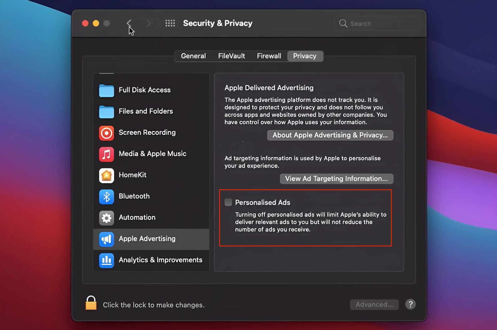Go back with the left chevron
The height and width of the screenshot is (330, 497).
129,23
